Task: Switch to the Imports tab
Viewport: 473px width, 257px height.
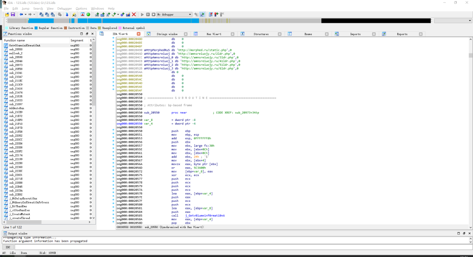Action: (355, 34)
